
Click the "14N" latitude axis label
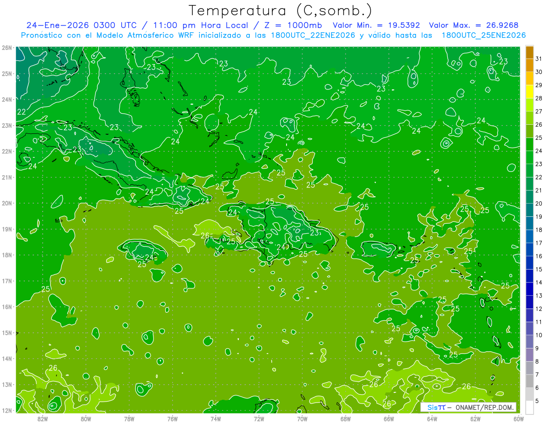[x=7, y=359]
